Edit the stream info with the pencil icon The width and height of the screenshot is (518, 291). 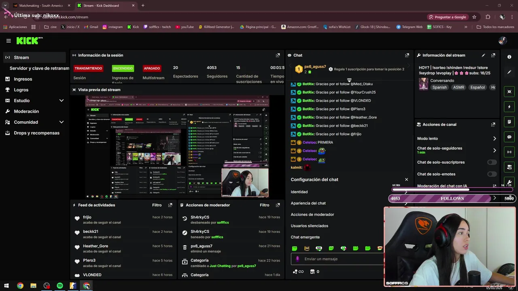pos(483,55)
